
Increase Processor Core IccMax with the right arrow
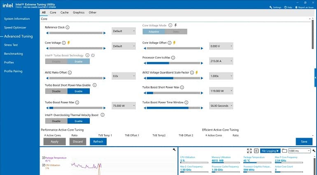click(202, 63)
